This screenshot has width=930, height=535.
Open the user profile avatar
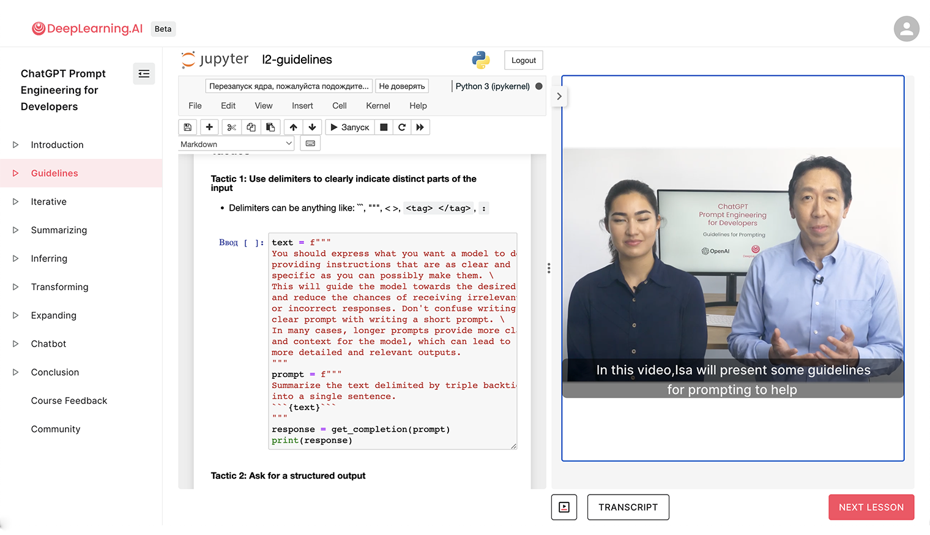click(x=906, y=29)
